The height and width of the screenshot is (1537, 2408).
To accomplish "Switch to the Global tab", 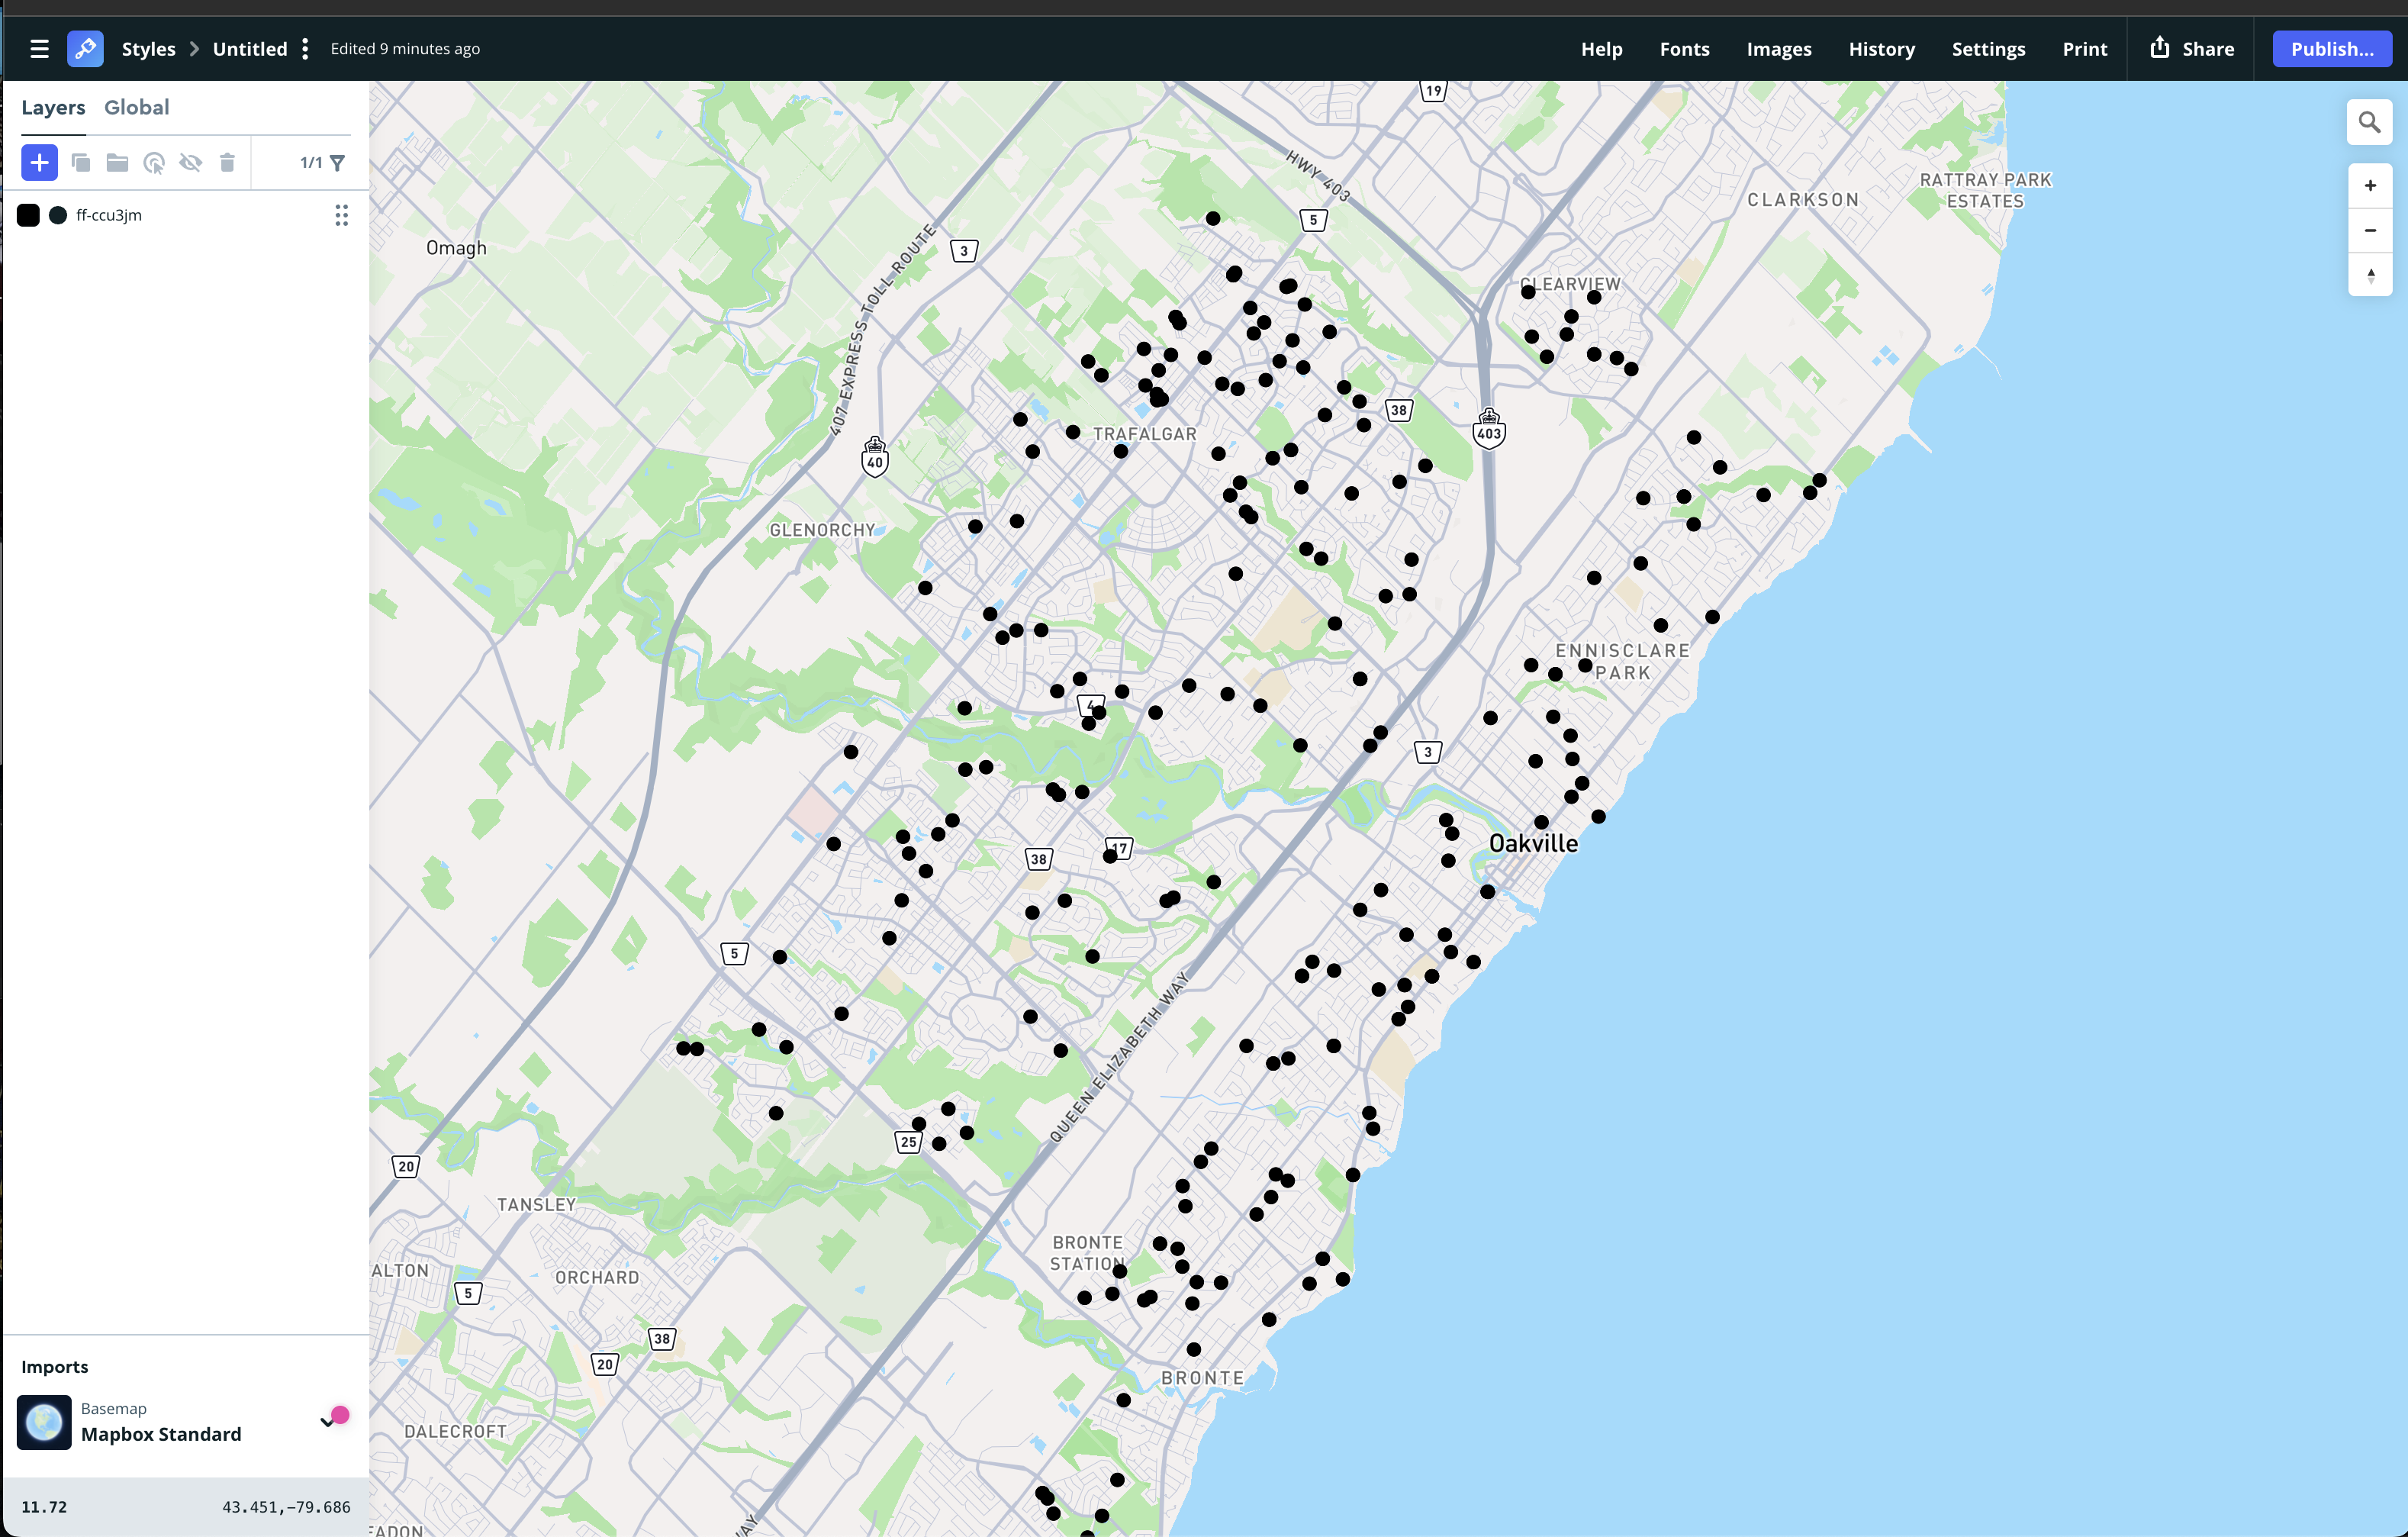I will coord(136,107).
